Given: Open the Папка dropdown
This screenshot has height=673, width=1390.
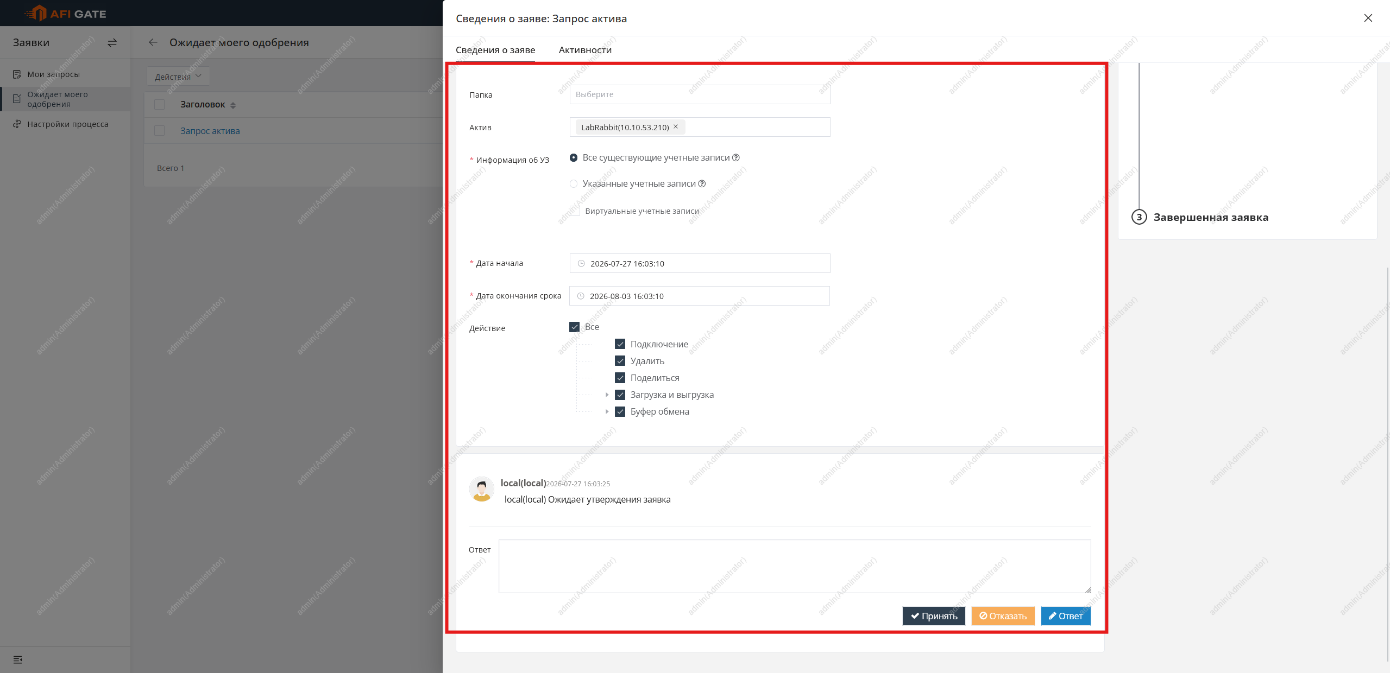Looking at the screenshot, I should point(700,94).
